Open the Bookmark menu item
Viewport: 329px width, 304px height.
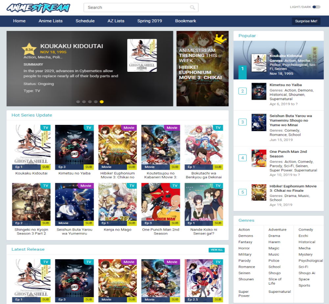(186, 21)
